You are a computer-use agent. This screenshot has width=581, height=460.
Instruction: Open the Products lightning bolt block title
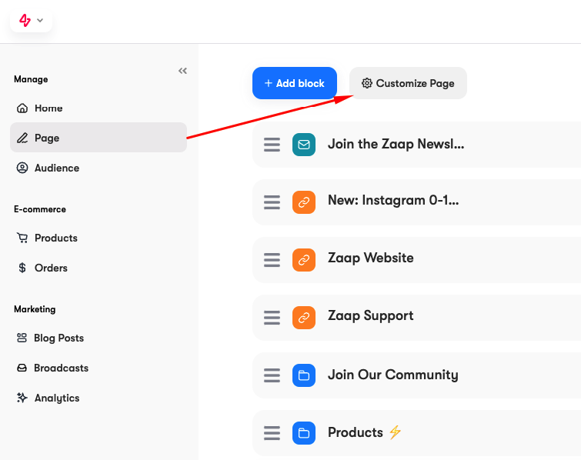(x=365, y=432)
